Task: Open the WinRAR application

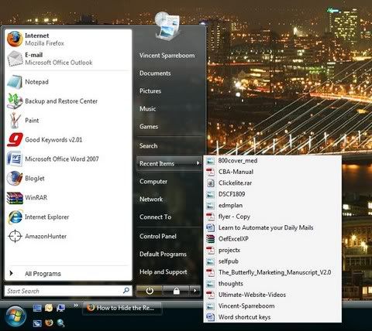Action: click(68, 198)
